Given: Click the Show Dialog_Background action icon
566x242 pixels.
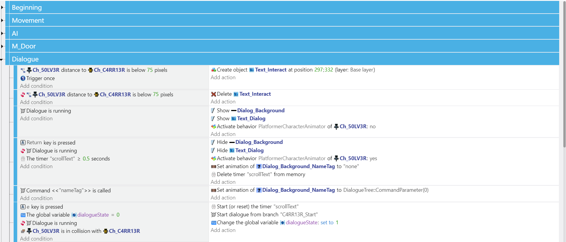Looking at the screenshot, I should coord(213,111).
